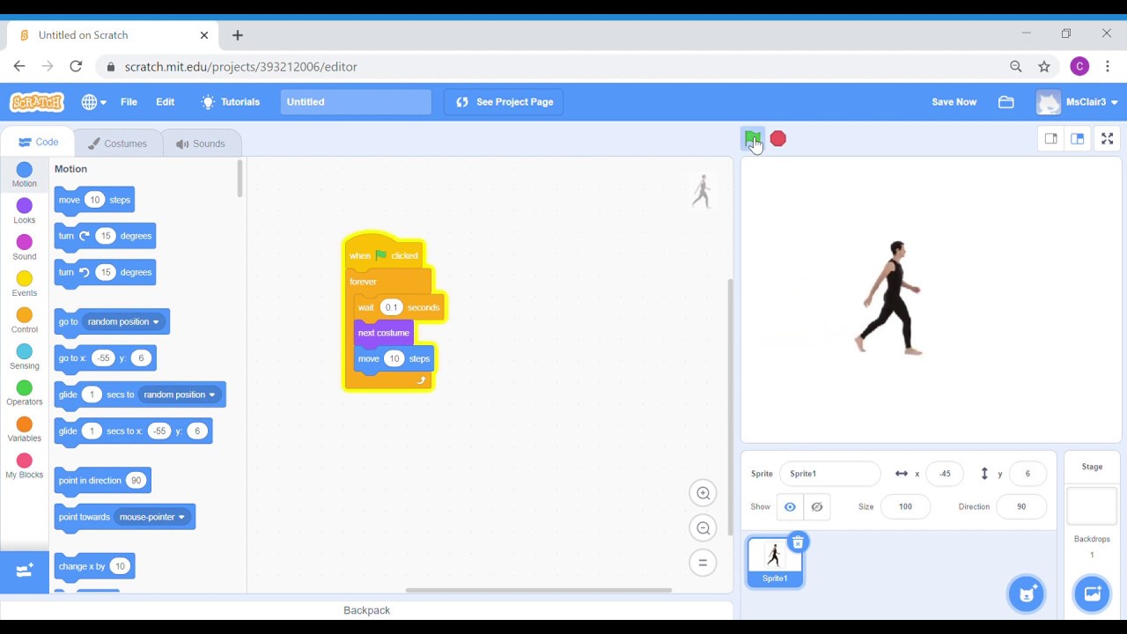Click the See Project Page button
The image size is (1127, 634).
pyautogui.click(x=504, y=102)
